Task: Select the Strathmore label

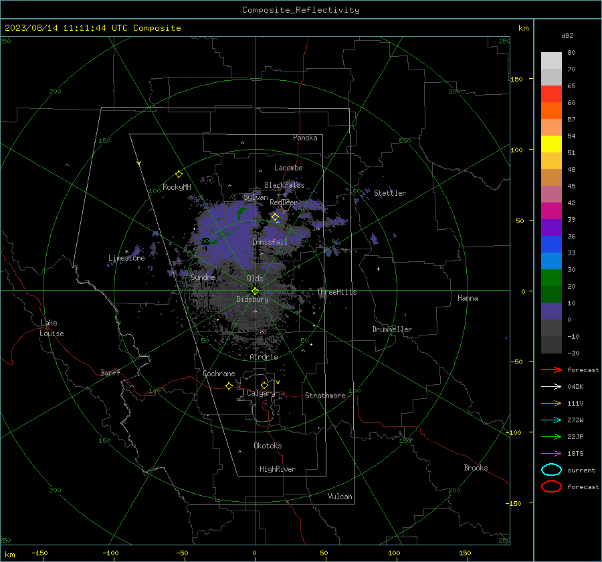Action: pyautogui.click(x=325, y=396)
